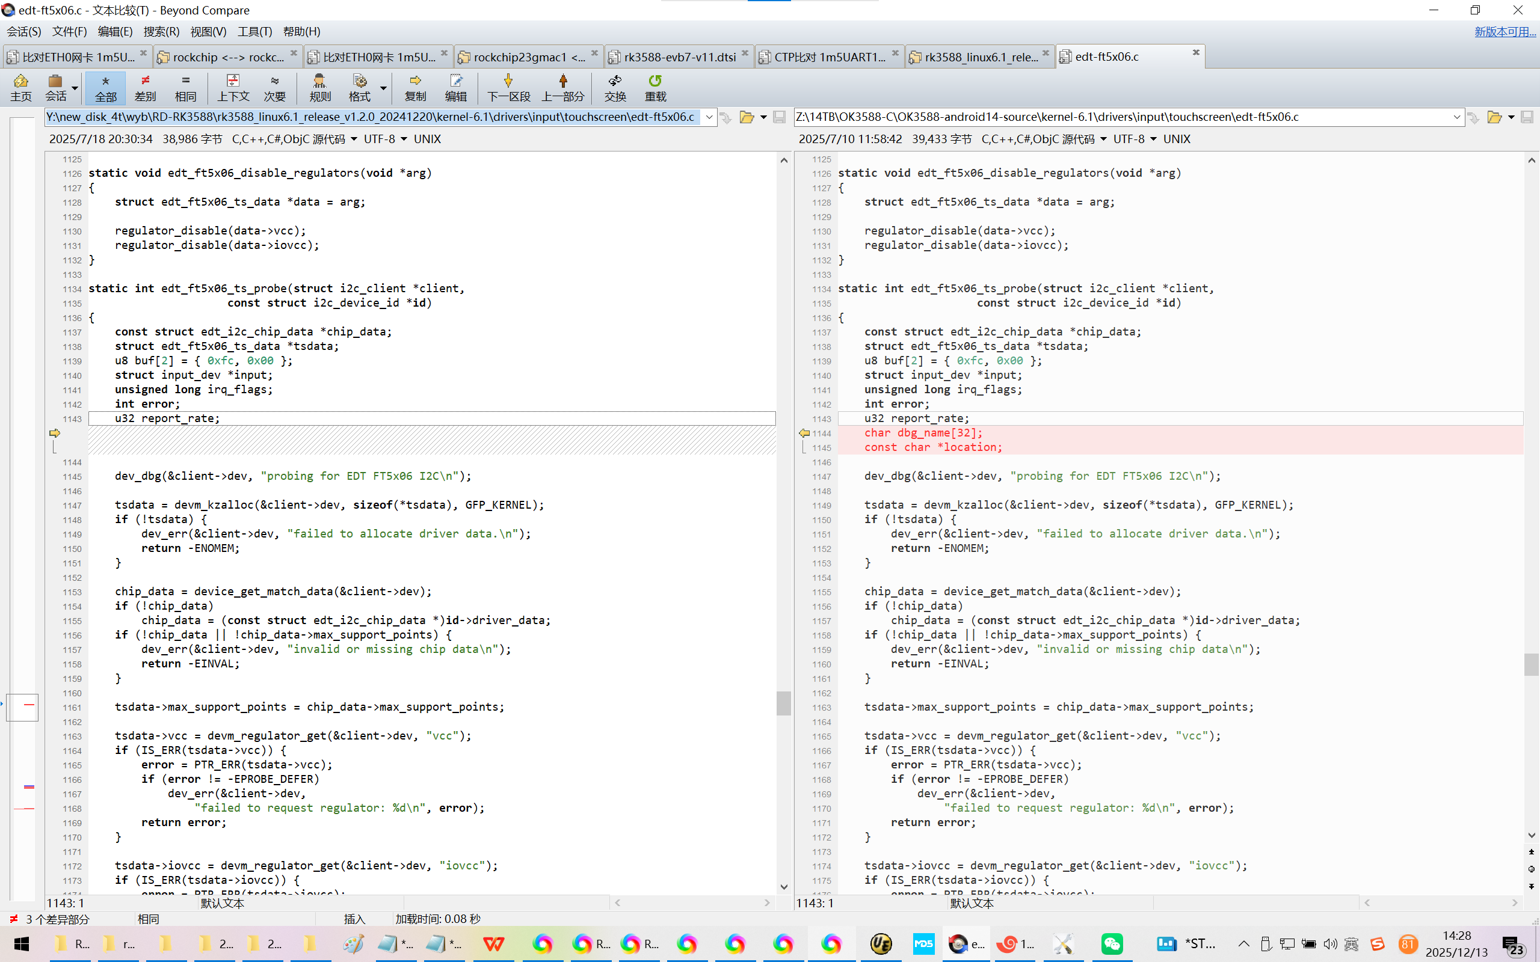Image resolution: width=1540 pixels, height=962 pixels.
Task: Switch to the rk3588-evb7-v11.dtsi tab
Action: tap(679, 57)
